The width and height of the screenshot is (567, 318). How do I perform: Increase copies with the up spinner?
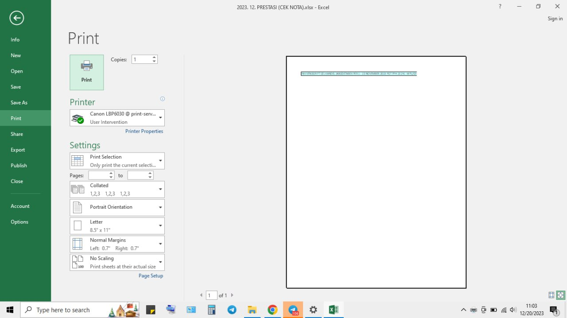point(154,57)
